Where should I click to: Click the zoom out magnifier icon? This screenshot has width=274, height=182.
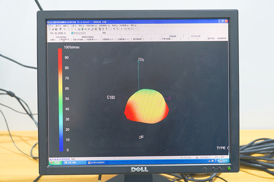(117, 29)
